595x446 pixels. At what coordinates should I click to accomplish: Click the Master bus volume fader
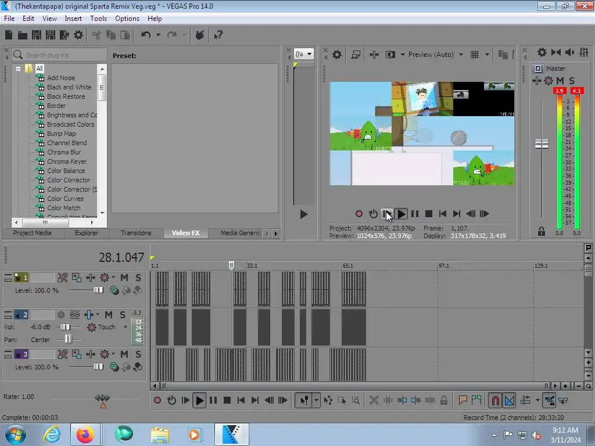(542, 144)
